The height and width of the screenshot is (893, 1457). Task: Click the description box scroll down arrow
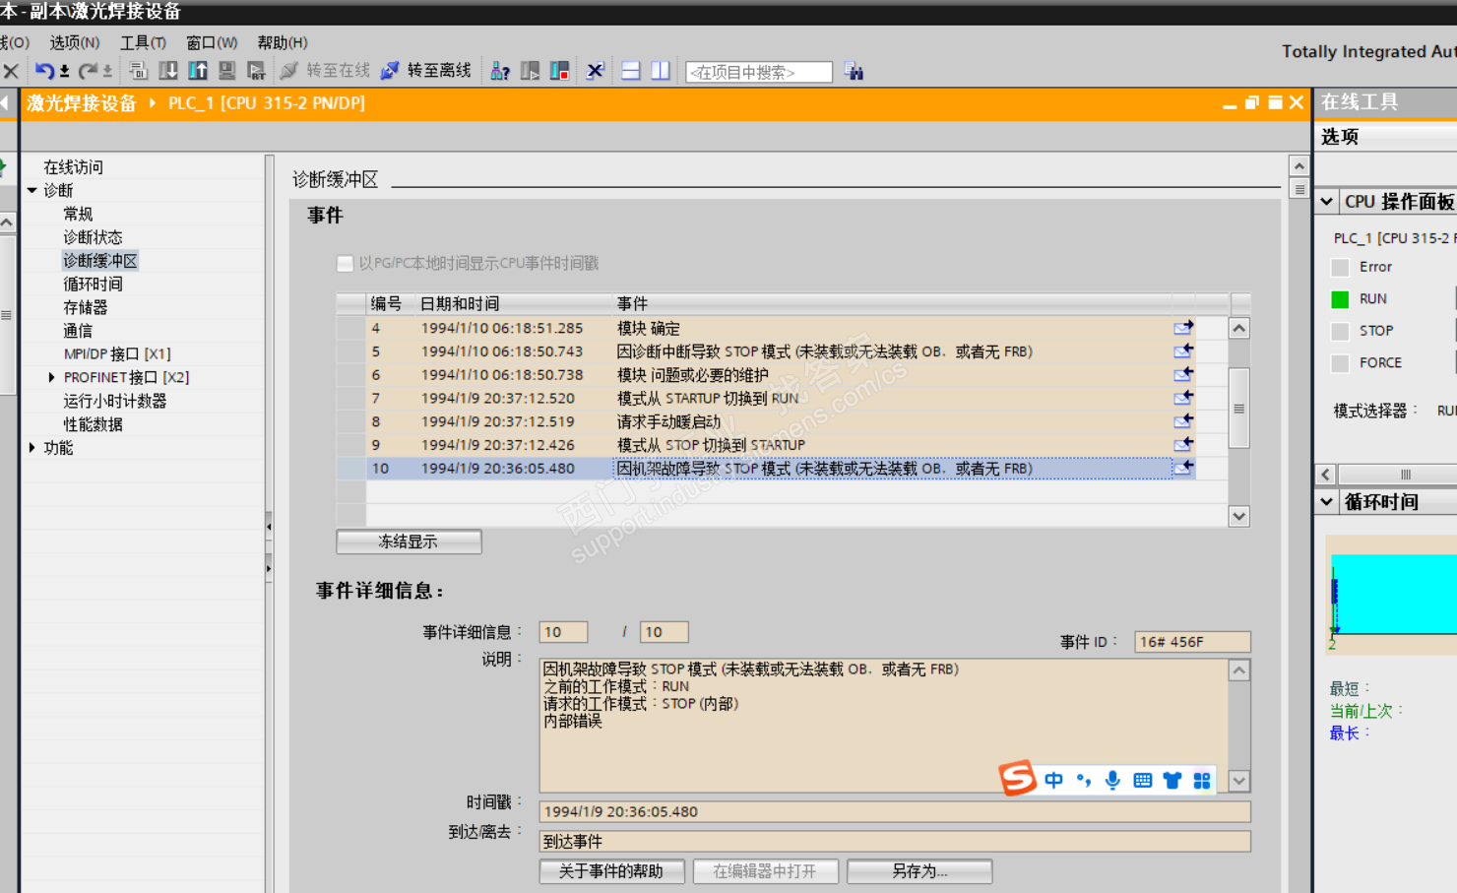coord(1239,781)
